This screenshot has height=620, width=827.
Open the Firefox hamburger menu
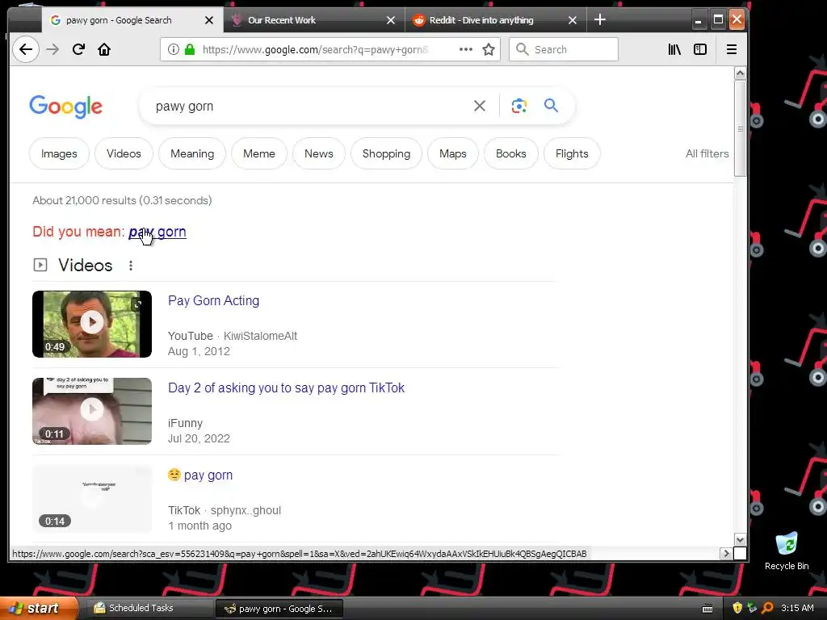point(732,49)
